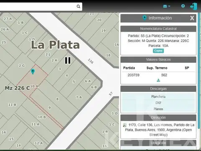Download the DXF file
Screen dimensions: 201x151
[x=158, y=103]
